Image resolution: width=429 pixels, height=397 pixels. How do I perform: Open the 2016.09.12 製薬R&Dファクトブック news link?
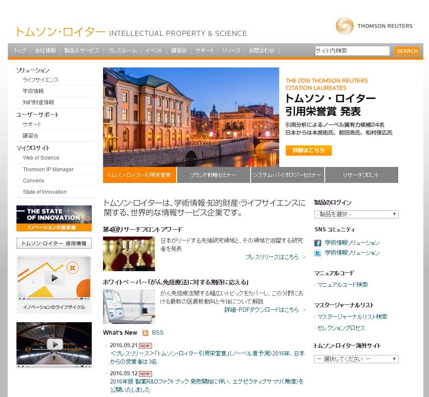point(206,385)
